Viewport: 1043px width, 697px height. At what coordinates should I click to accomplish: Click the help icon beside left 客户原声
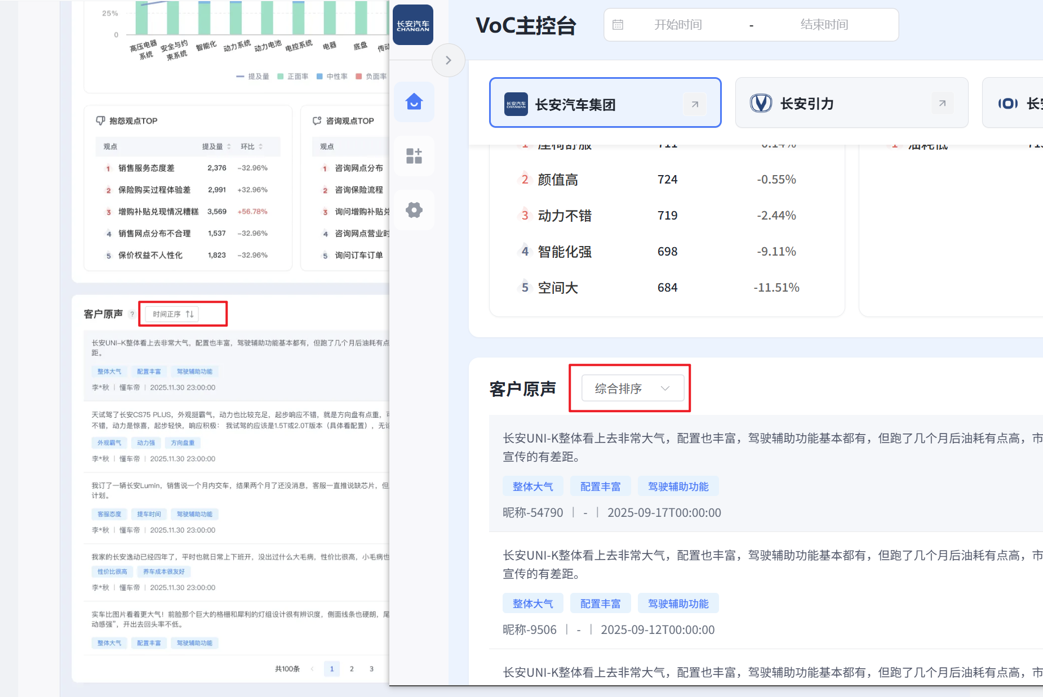pos(132,314)
